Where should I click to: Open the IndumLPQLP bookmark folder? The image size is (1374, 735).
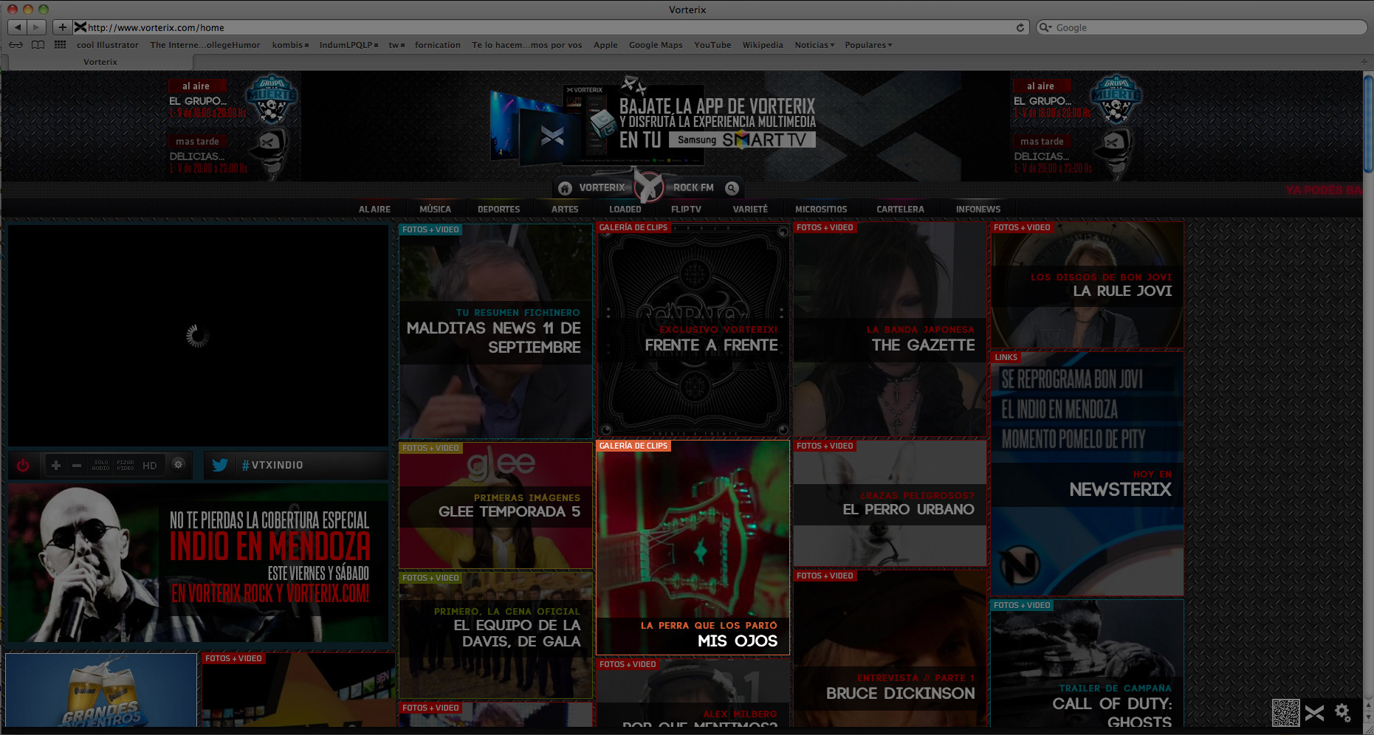pos(348,45)
